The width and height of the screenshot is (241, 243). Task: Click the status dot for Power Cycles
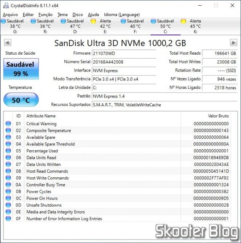(8, 191)
